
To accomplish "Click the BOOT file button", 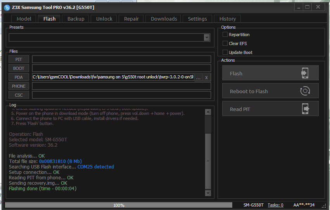I will [19, 68].
